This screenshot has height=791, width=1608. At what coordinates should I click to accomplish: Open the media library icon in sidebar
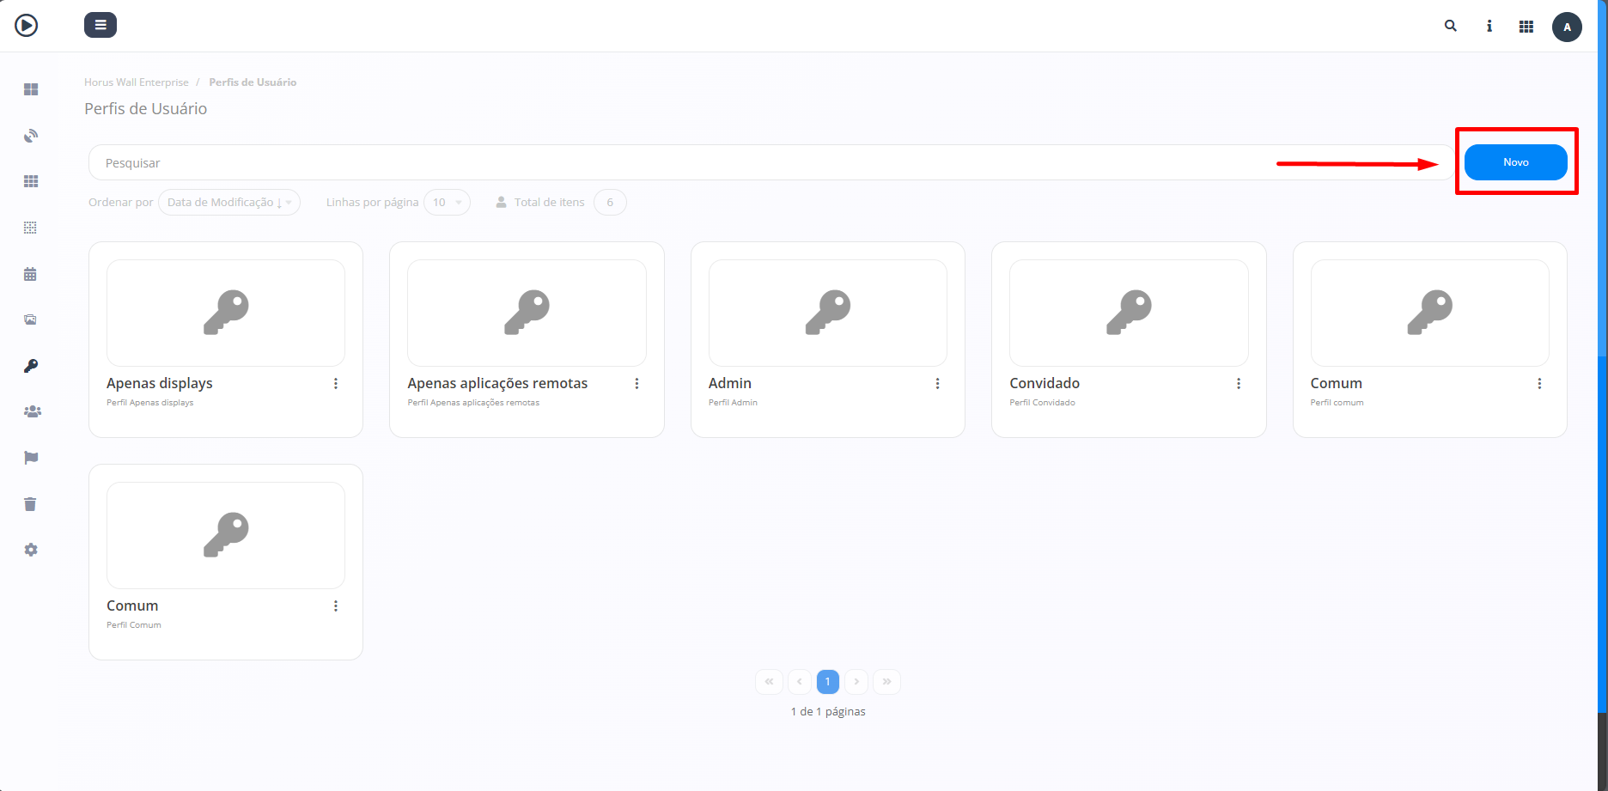click(x=31, y=319)
